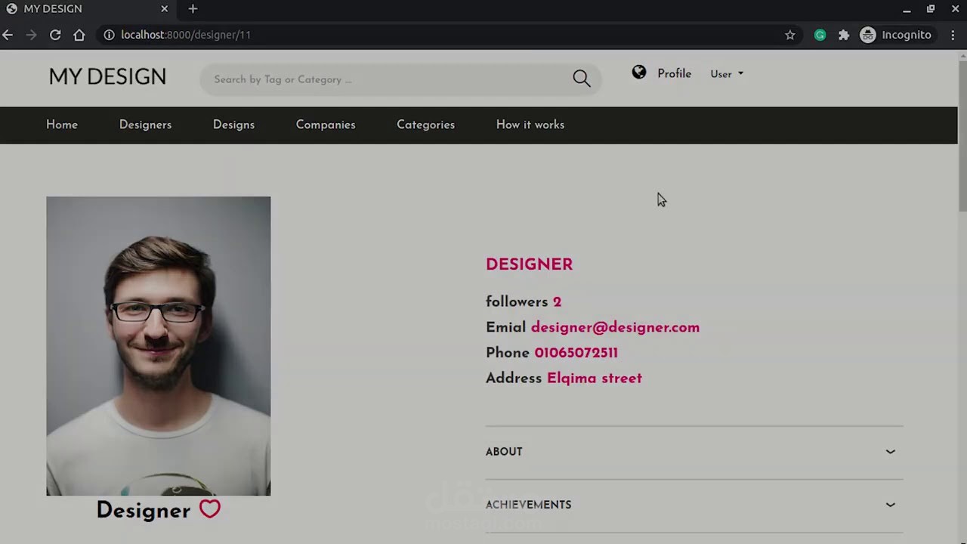This screenshot has width=967, height=544.
Task: Switch to the Categories menu item
Action: (425, 125)
